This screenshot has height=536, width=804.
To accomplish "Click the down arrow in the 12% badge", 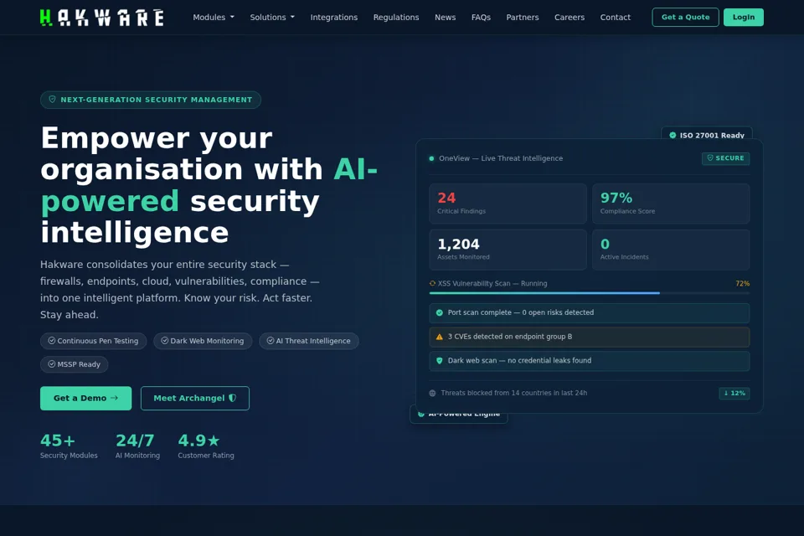I will coord(726,394).
